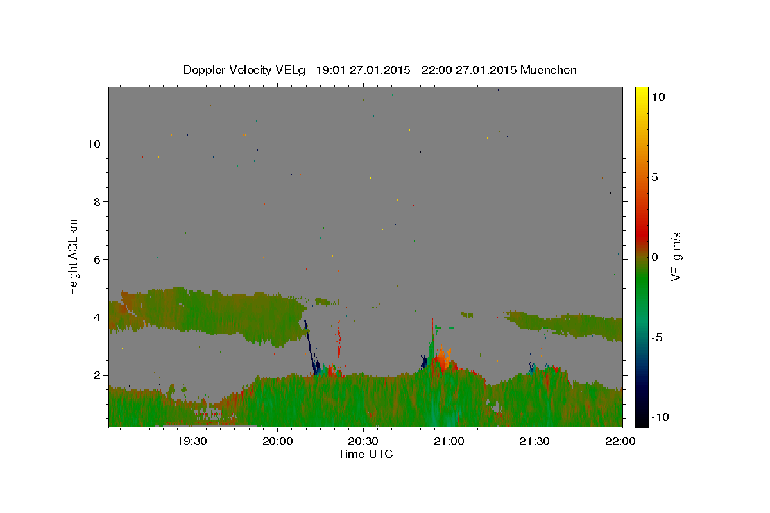Click the colorbar value -10 label
The width and height of the screenshot is (770, 513).
[660, 417]
